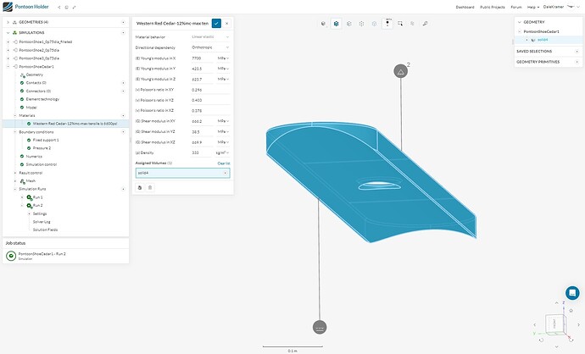585x354 pixels.
Task: Delete the material with trash icon
Action: [x=150, y=187]
